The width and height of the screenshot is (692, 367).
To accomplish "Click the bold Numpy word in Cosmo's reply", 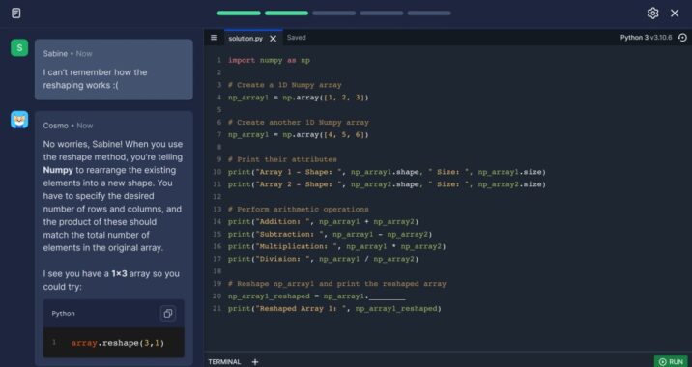I will pyautogui.click(x=58, y=170).
